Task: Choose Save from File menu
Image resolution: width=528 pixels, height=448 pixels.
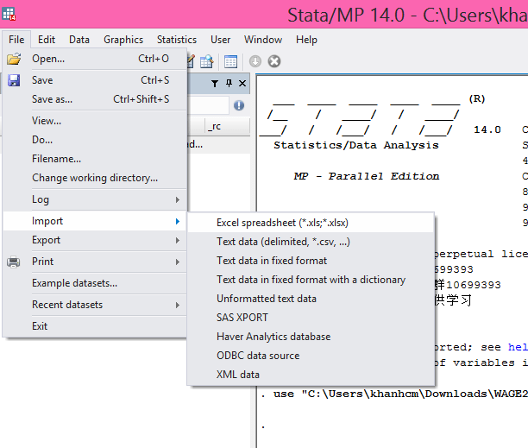Action: [x=95, y=80]
